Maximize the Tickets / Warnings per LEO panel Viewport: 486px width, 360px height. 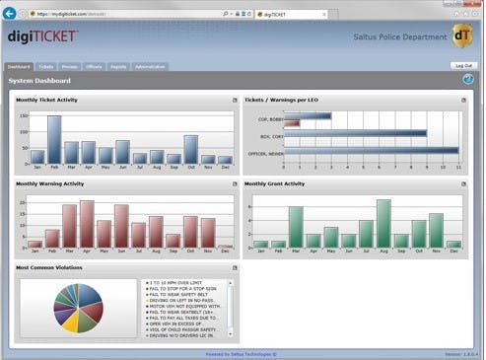click(463, 100)
